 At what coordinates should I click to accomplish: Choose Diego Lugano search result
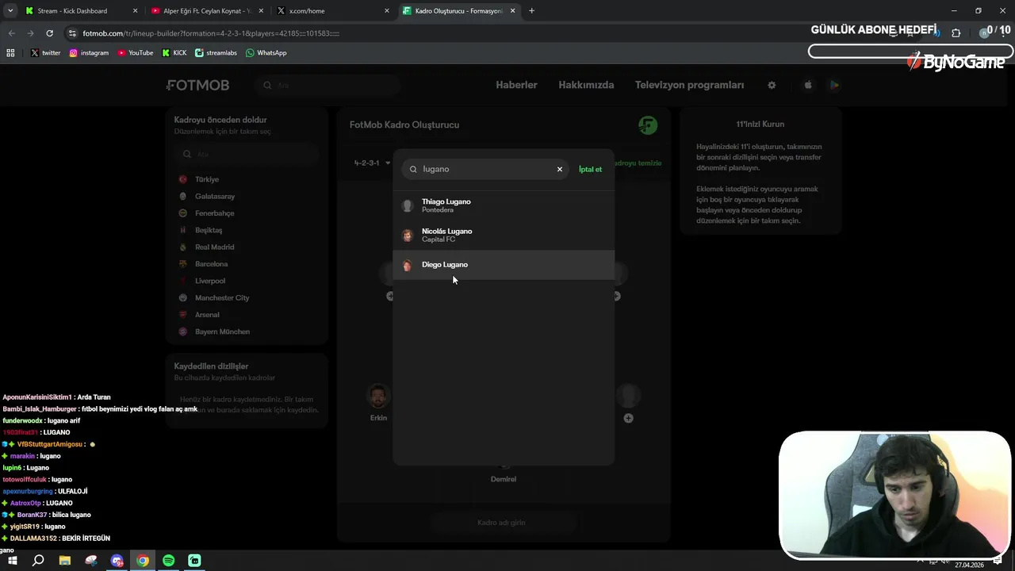(504, 265)
